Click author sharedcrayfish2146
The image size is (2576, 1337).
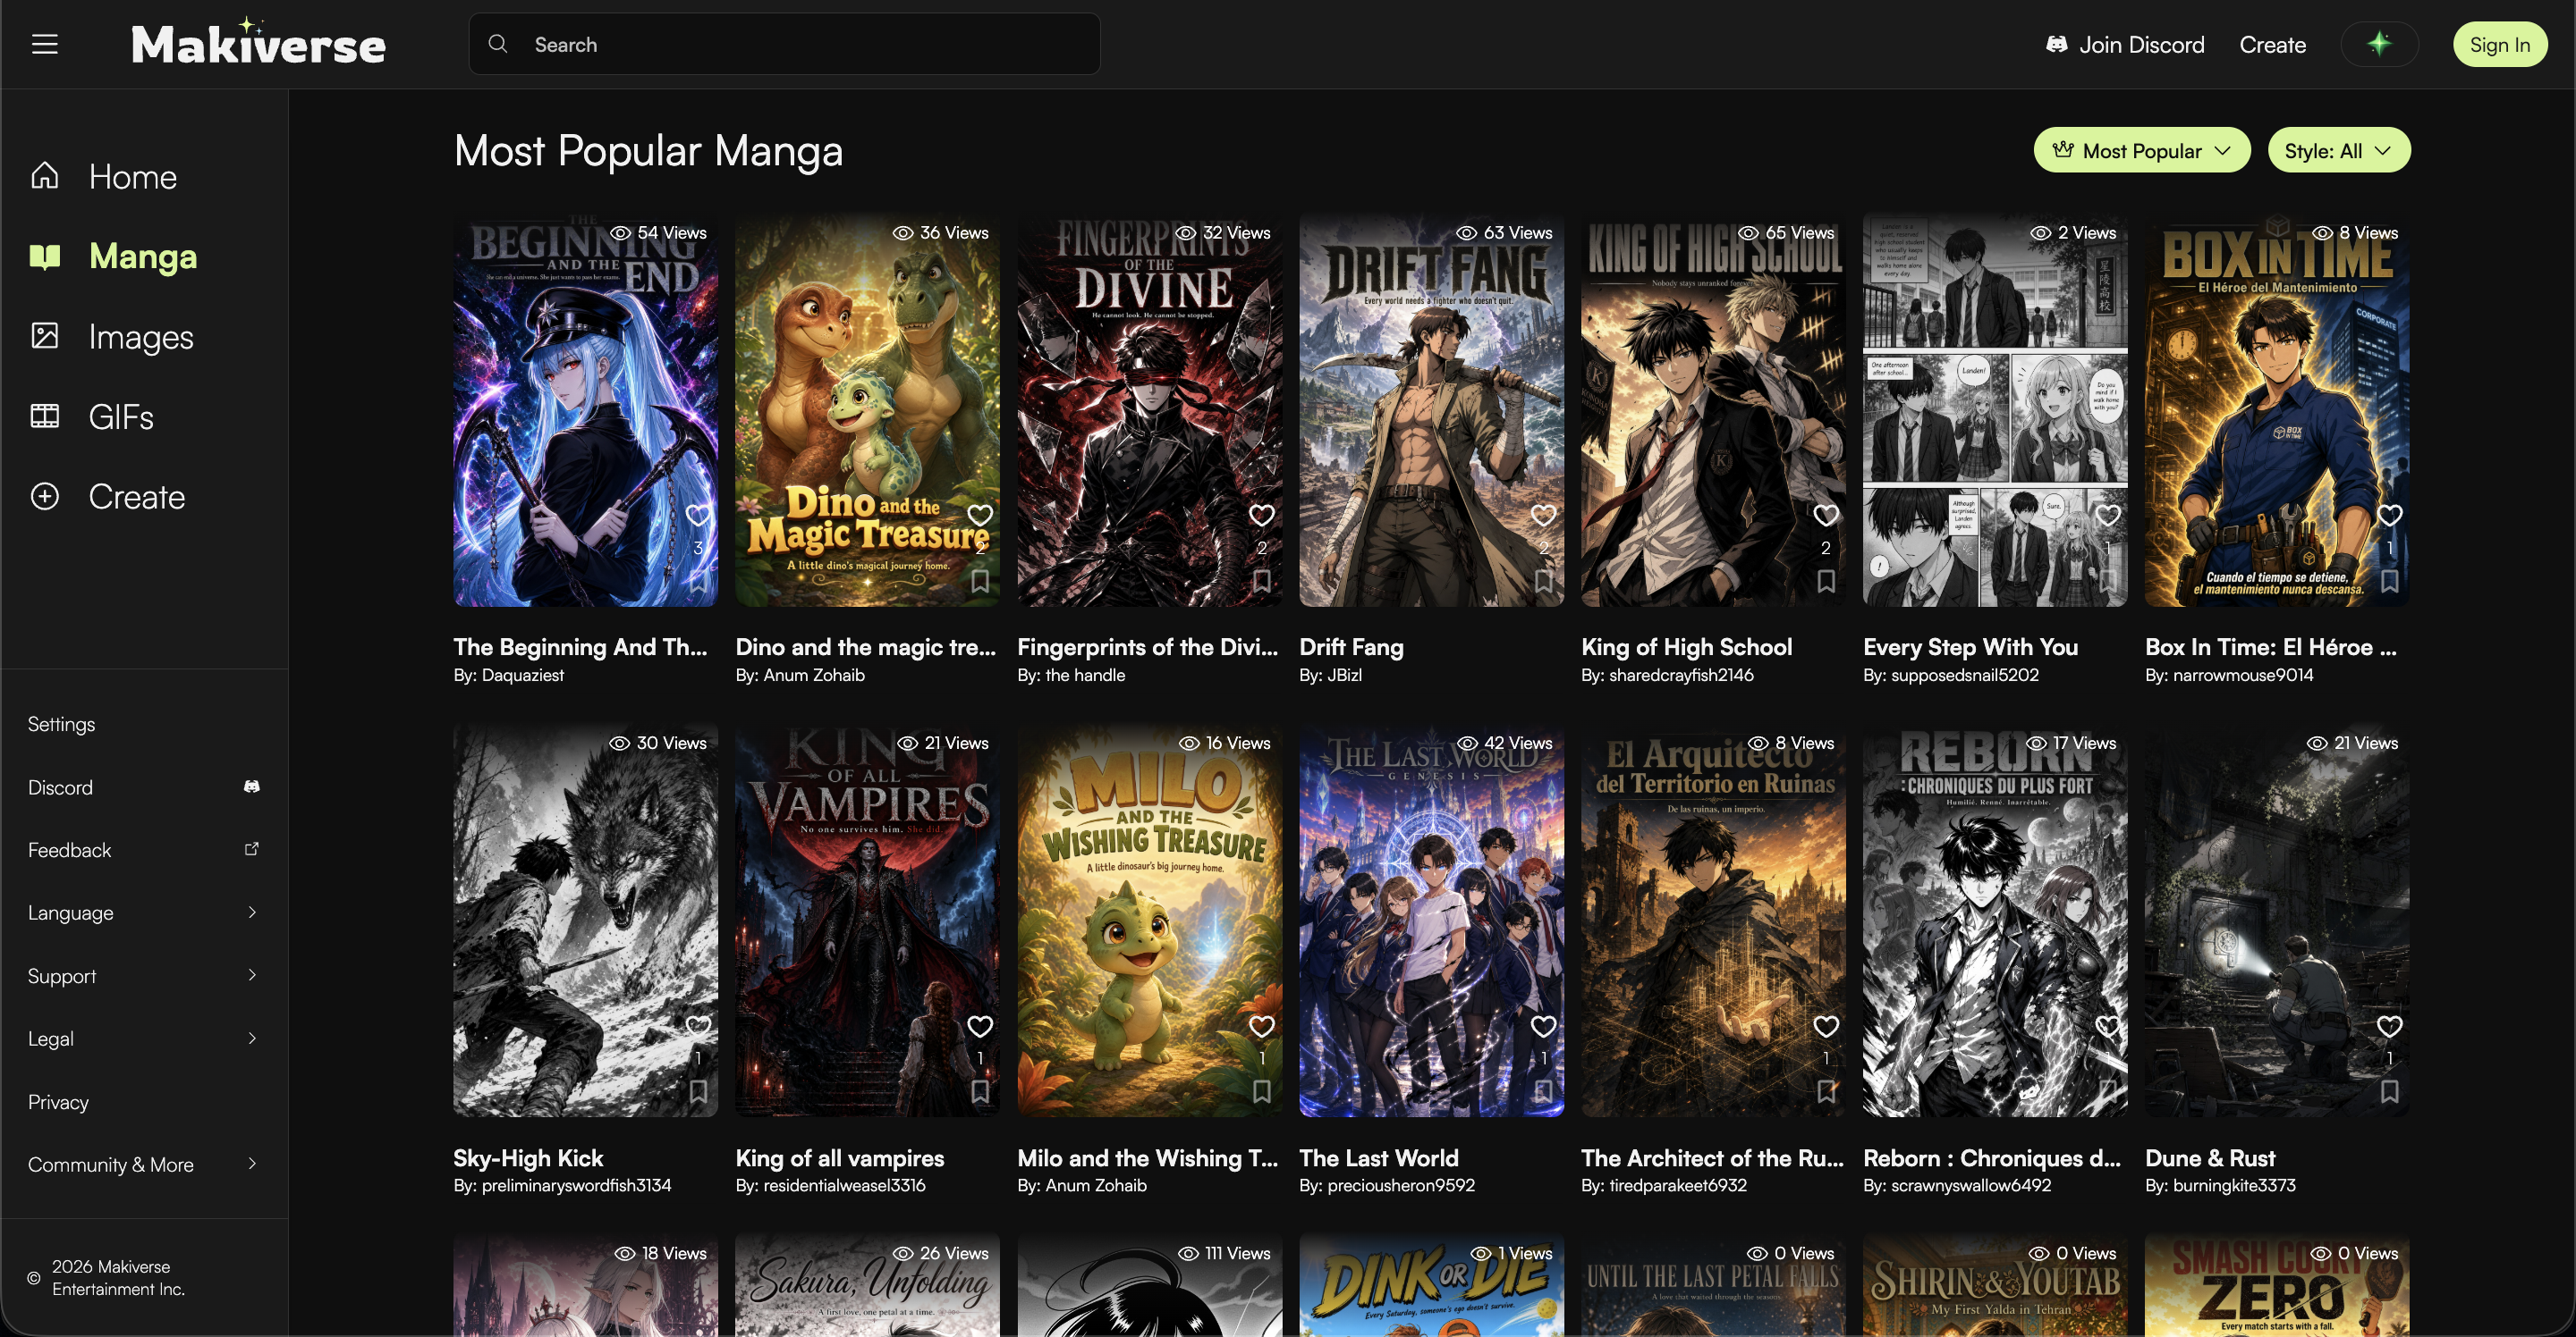coord(1681,675)
